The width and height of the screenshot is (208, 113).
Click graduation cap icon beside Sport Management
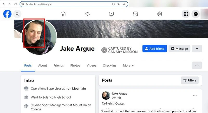[x=26, y=106]
